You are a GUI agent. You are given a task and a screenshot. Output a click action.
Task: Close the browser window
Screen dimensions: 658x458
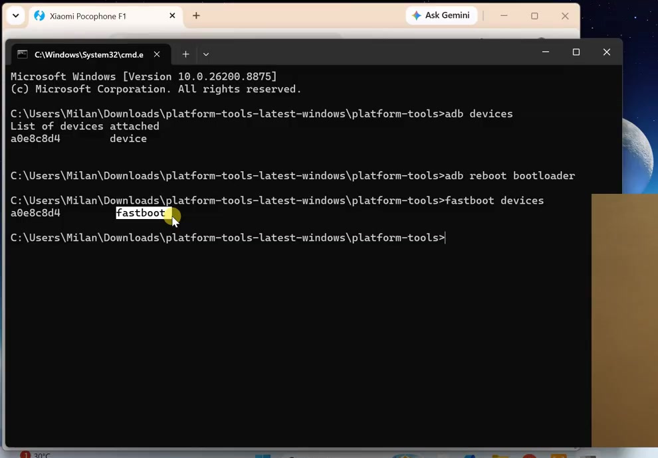click(x=565, y=16)
